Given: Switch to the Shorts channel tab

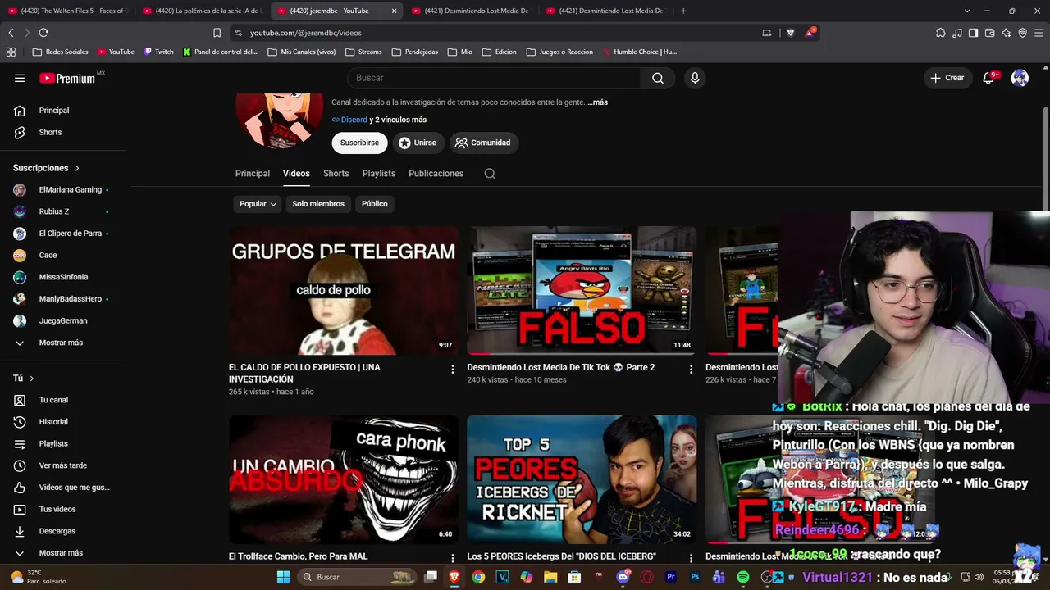Looking at the screenshot, I should pos(336,174).
